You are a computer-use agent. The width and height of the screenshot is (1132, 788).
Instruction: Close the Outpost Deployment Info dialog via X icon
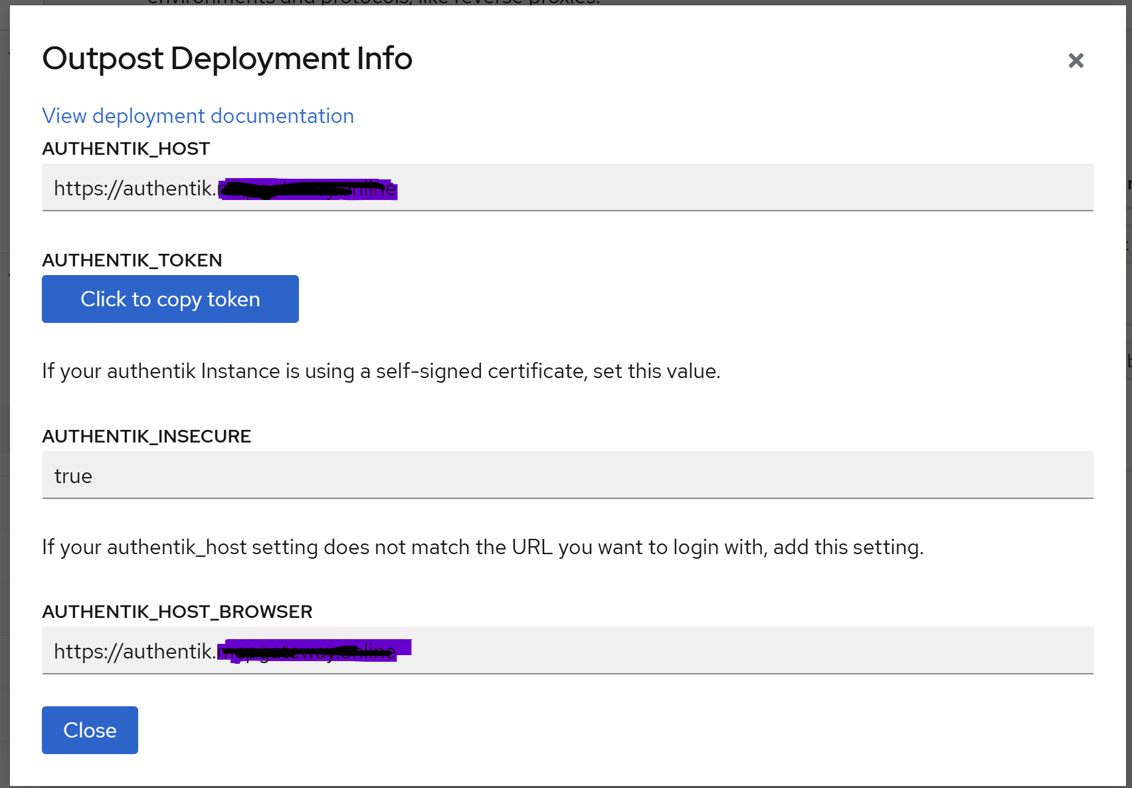coord(1076,60)
